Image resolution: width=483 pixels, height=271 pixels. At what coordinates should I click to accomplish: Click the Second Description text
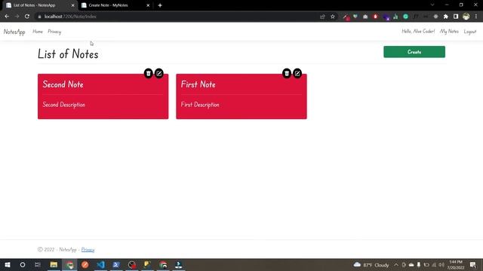point(63,105)
